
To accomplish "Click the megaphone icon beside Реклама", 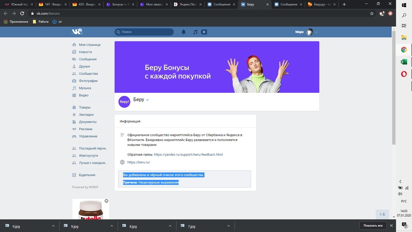I will click(74, 129).
